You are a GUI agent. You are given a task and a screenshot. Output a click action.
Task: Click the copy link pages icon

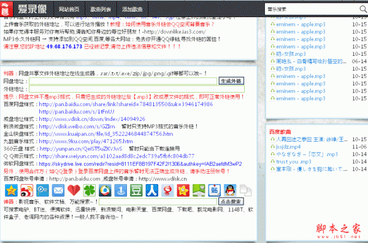pyautogui.click(x=245, y=190)
